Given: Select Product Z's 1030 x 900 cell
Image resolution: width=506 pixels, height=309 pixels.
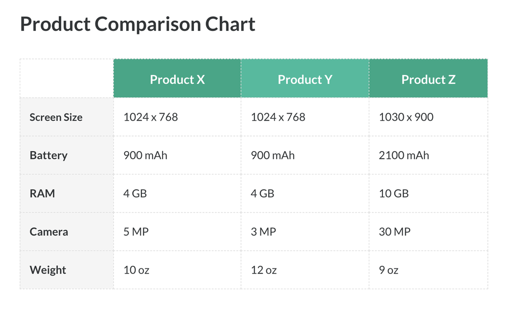Looking at the screenshot, I should point(406,117).
